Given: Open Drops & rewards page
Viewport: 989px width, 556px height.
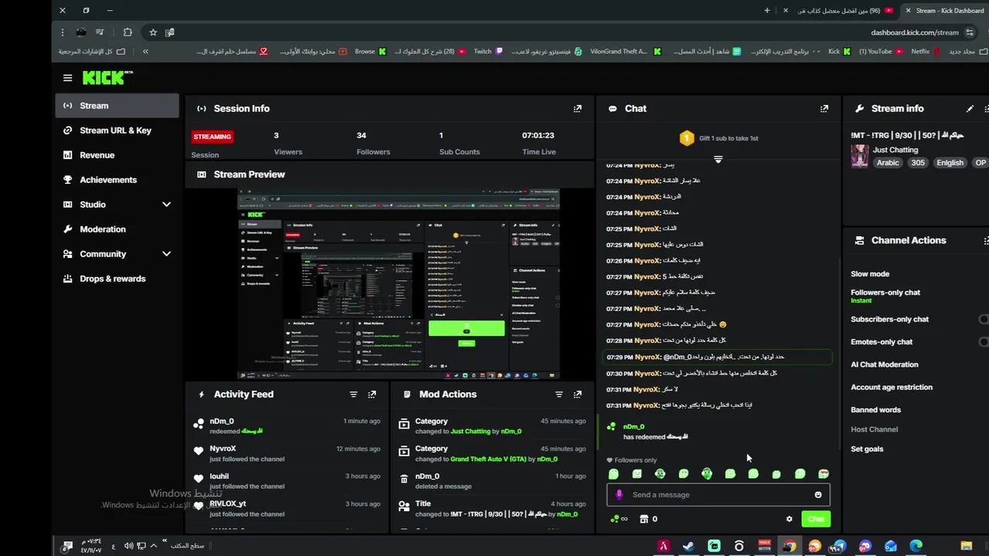Looking at the screenshot, I should [117, 279].
